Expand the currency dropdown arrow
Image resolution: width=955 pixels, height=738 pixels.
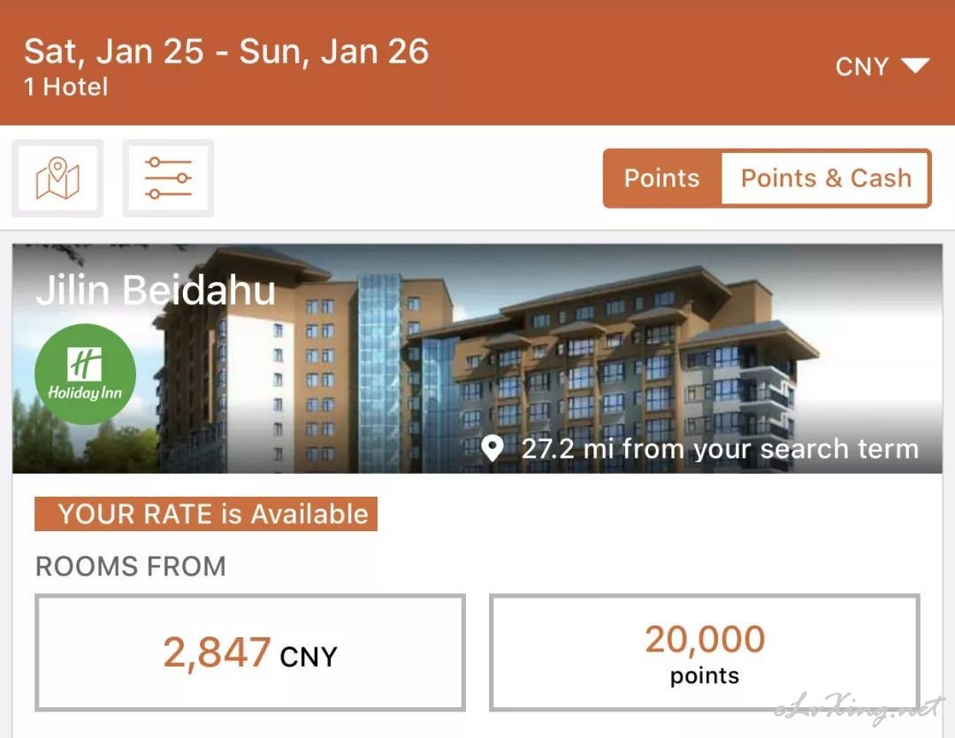point(915,65)
